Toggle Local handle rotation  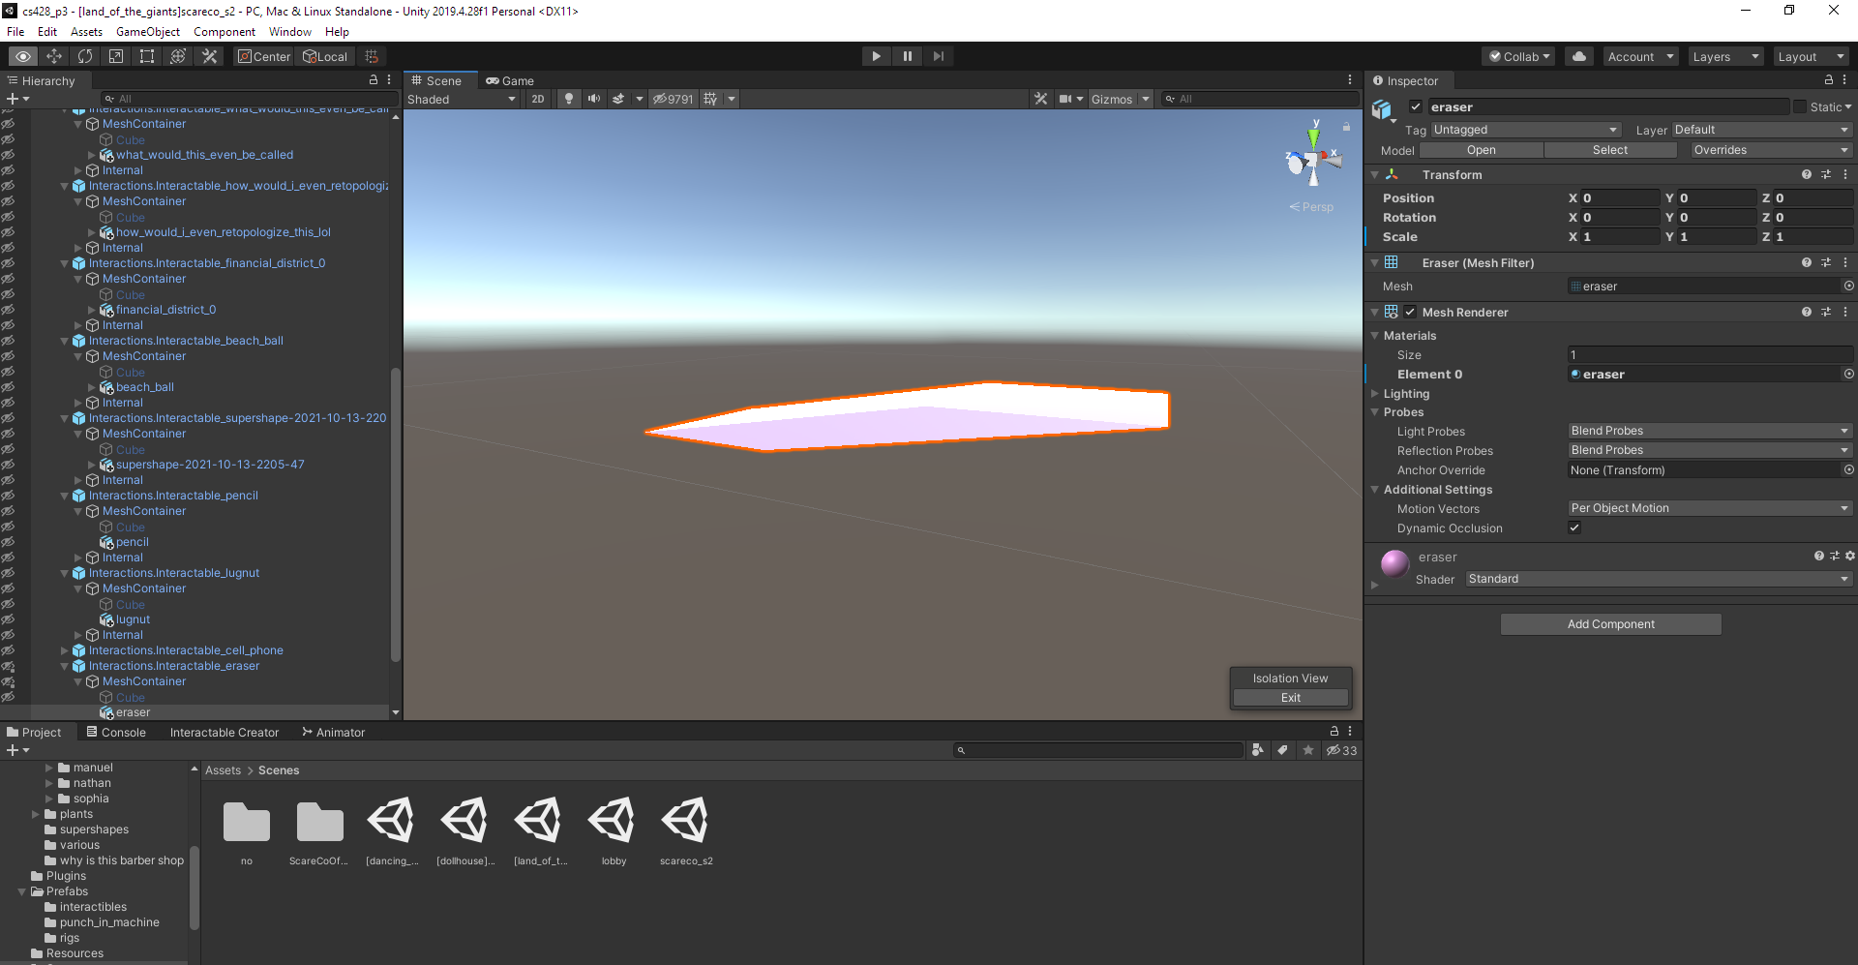tap(325, 56)
